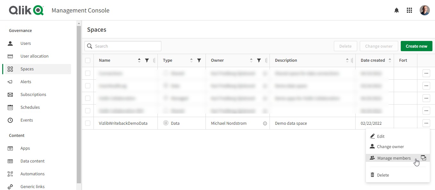Tick the select-all checkbox in header
The width and height of the screenshot is (435, 190).
point(88,60)
